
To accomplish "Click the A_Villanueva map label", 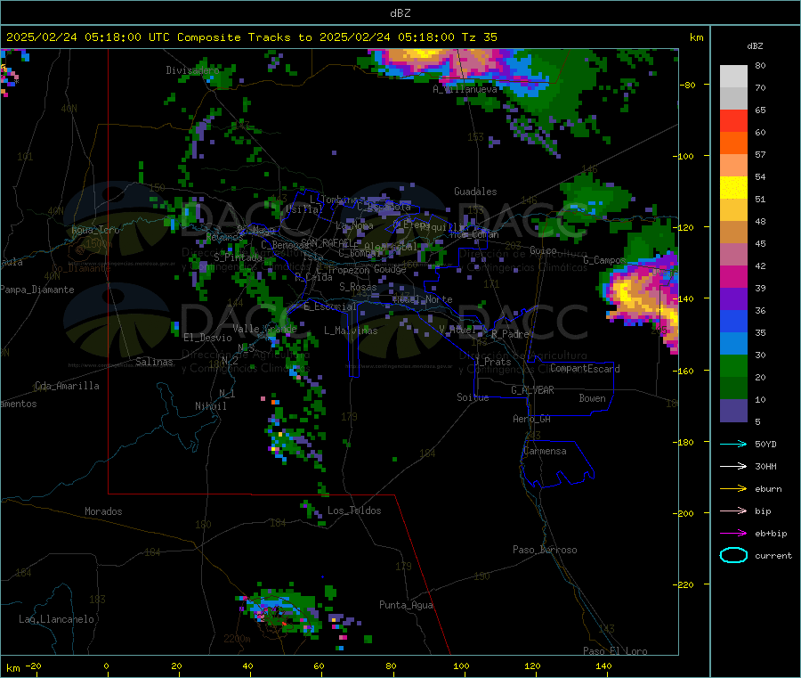I will [x=465, y=89].
